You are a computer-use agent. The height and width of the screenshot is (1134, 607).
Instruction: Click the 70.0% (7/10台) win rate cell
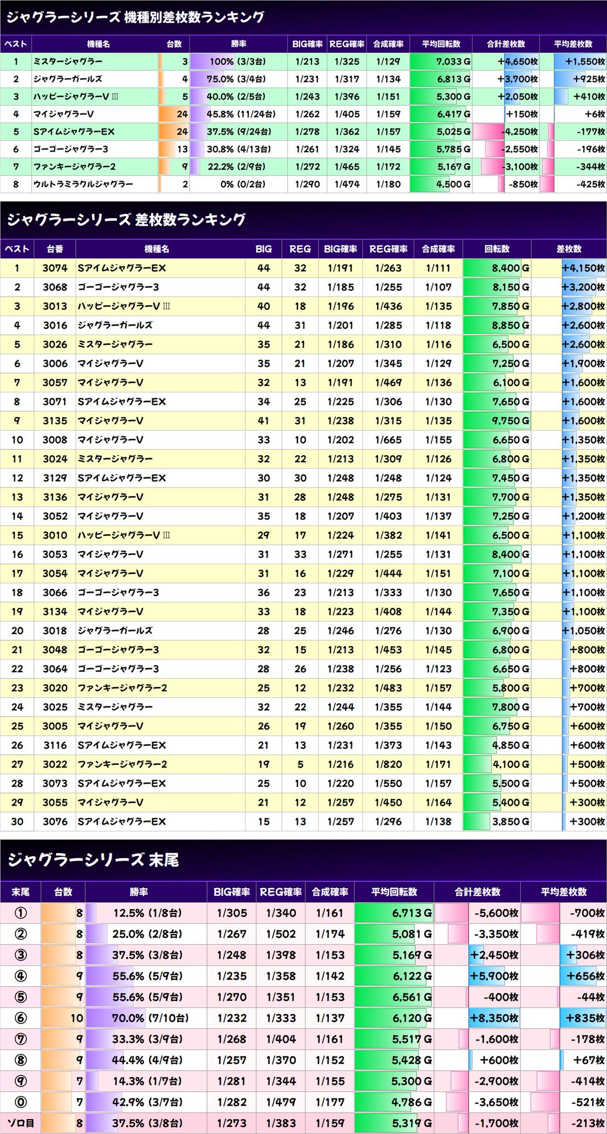(x=146, y=1018)
